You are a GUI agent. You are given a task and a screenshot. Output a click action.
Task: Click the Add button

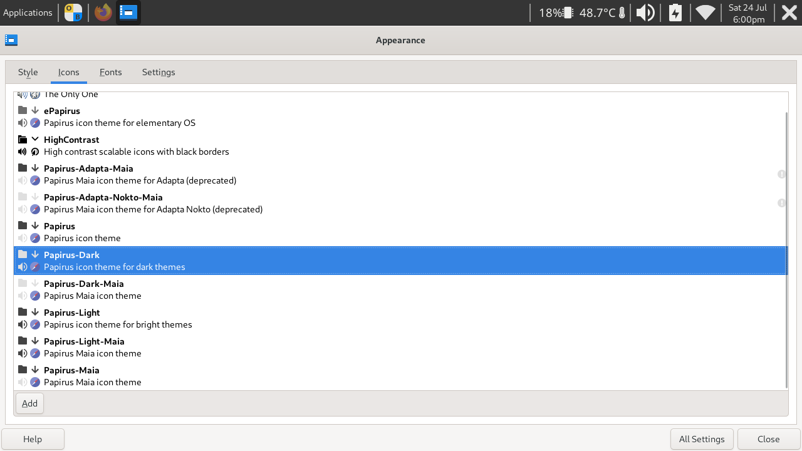pyautogui.click(x=29, y=403)
